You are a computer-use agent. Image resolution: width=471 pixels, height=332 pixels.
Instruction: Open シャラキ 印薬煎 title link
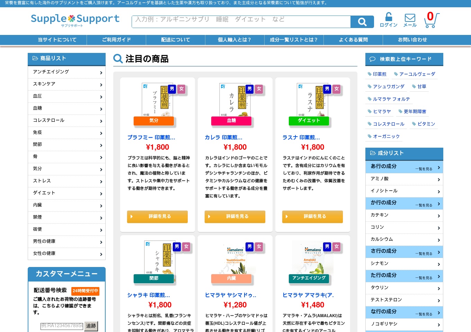click(149, 295)
